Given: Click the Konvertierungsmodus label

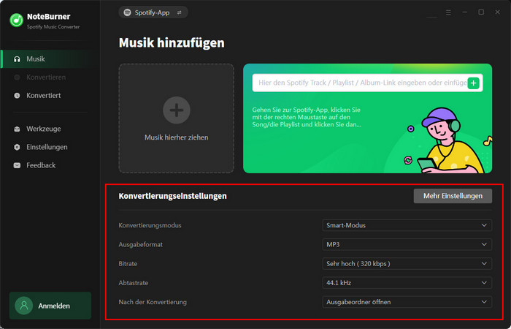Looking at the screenshot, I should tap(150, 225).
